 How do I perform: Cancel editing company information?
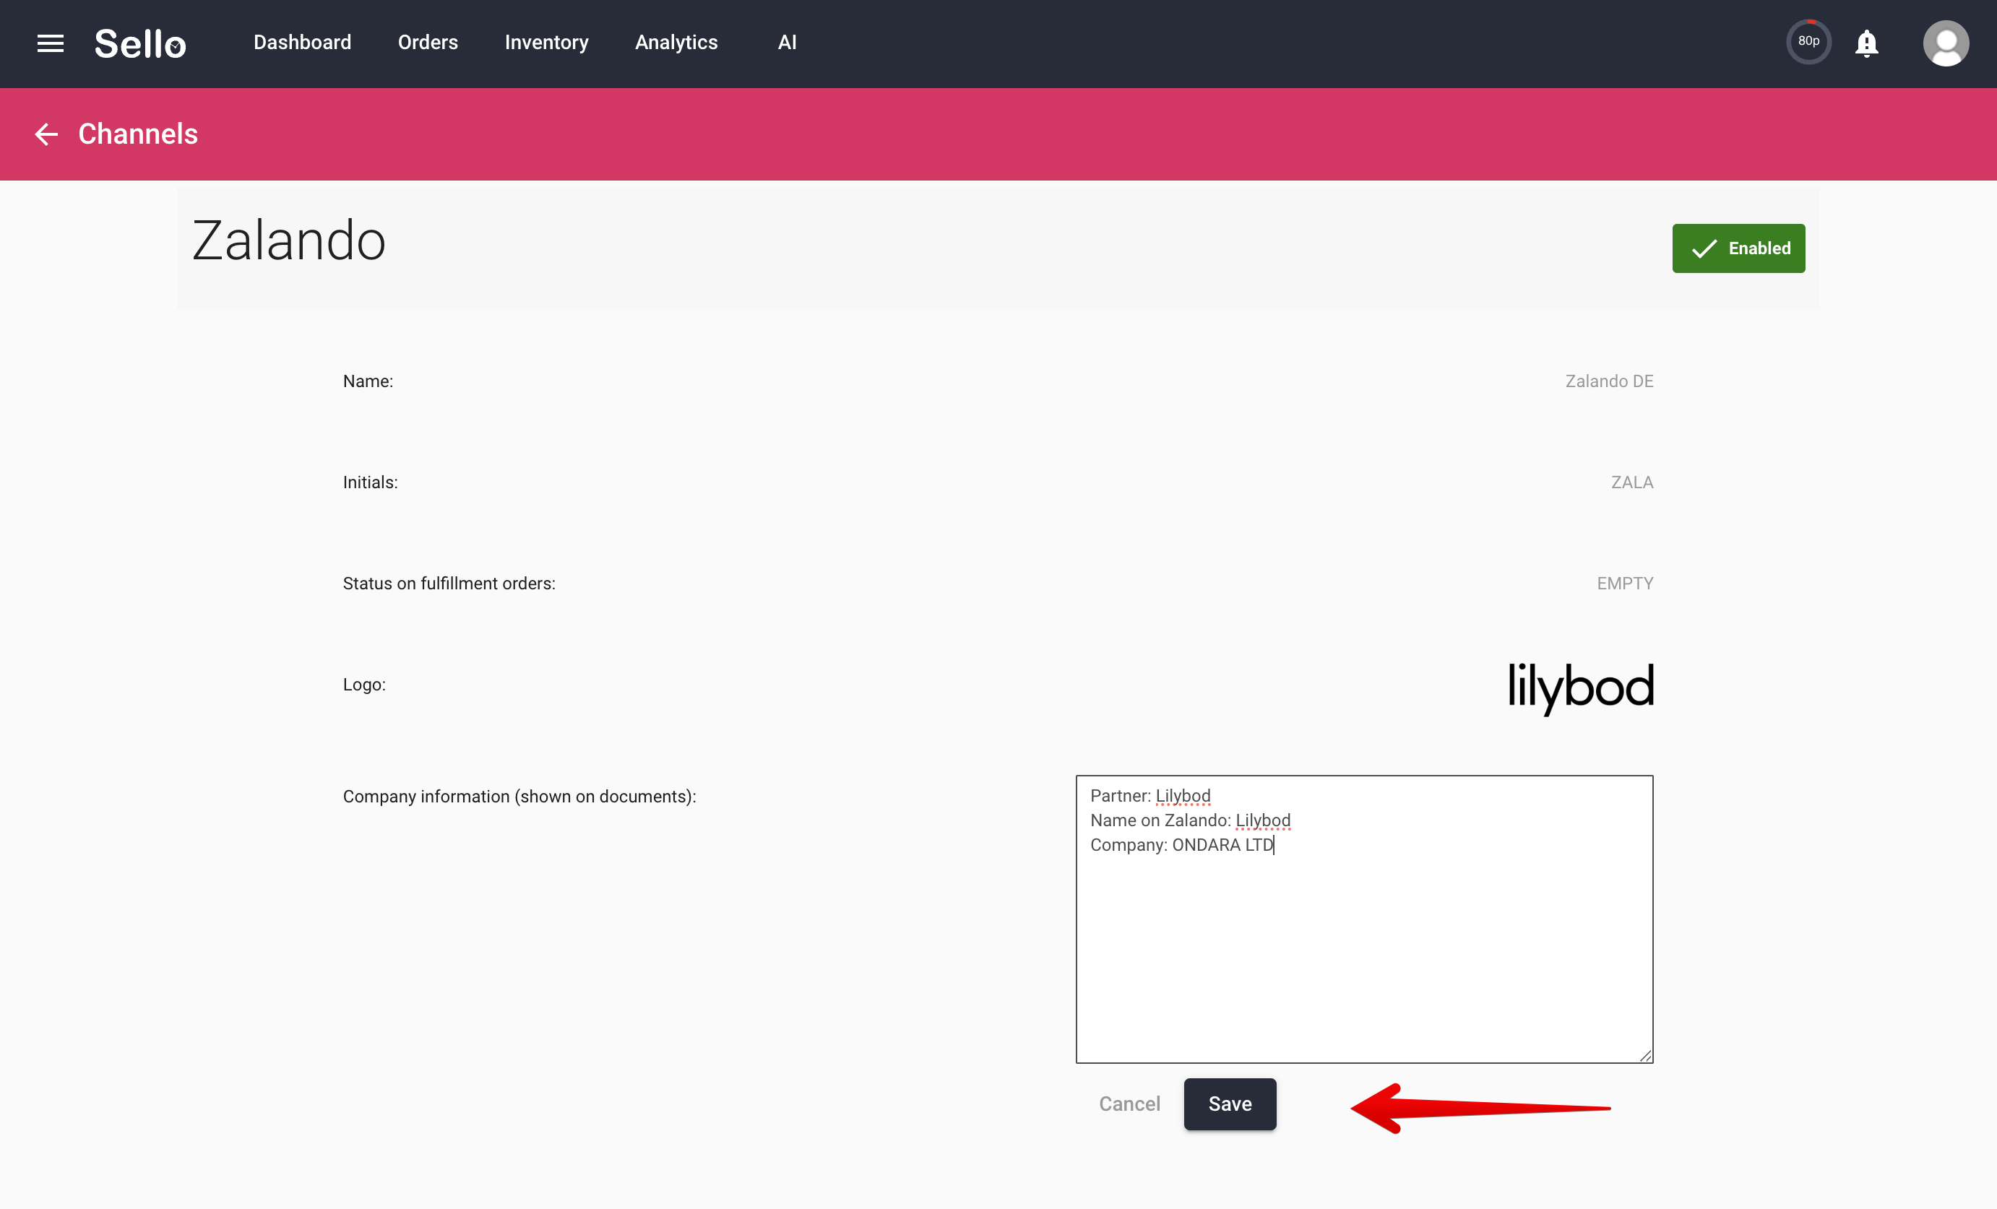[x=1129, y=1104]
